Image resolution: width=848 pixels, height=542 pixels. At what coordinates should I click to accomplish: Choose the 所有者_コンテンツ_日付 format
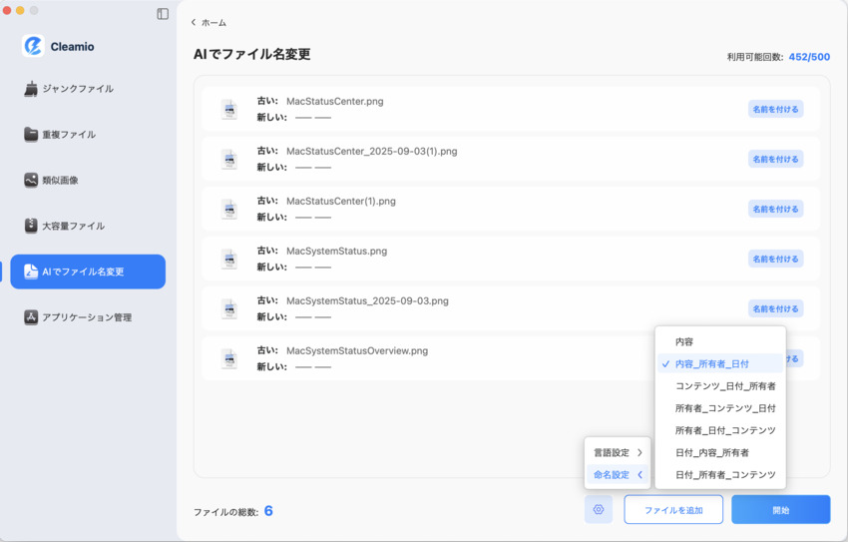click(x=720, y=408)
